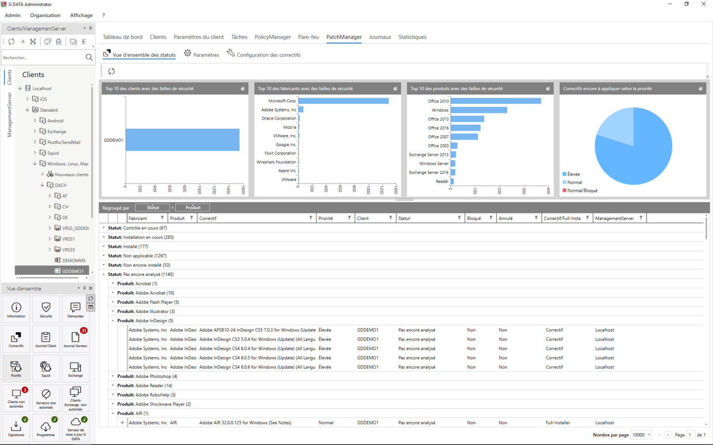Refresh the PatchManager status overview

pyautogui.click(x=111, y=71)
